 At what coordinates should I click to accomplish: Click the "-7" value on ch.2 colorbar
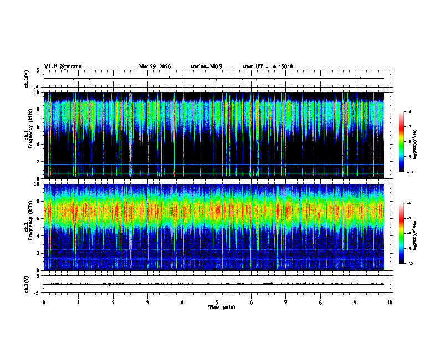(x=410, y=218)
